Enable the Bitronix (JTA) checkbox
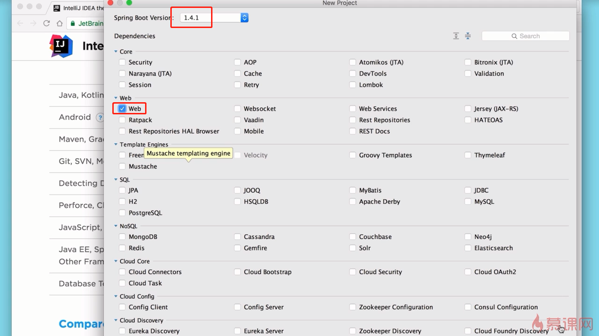This screenshot has width=599, height=336. coord(468,62)
